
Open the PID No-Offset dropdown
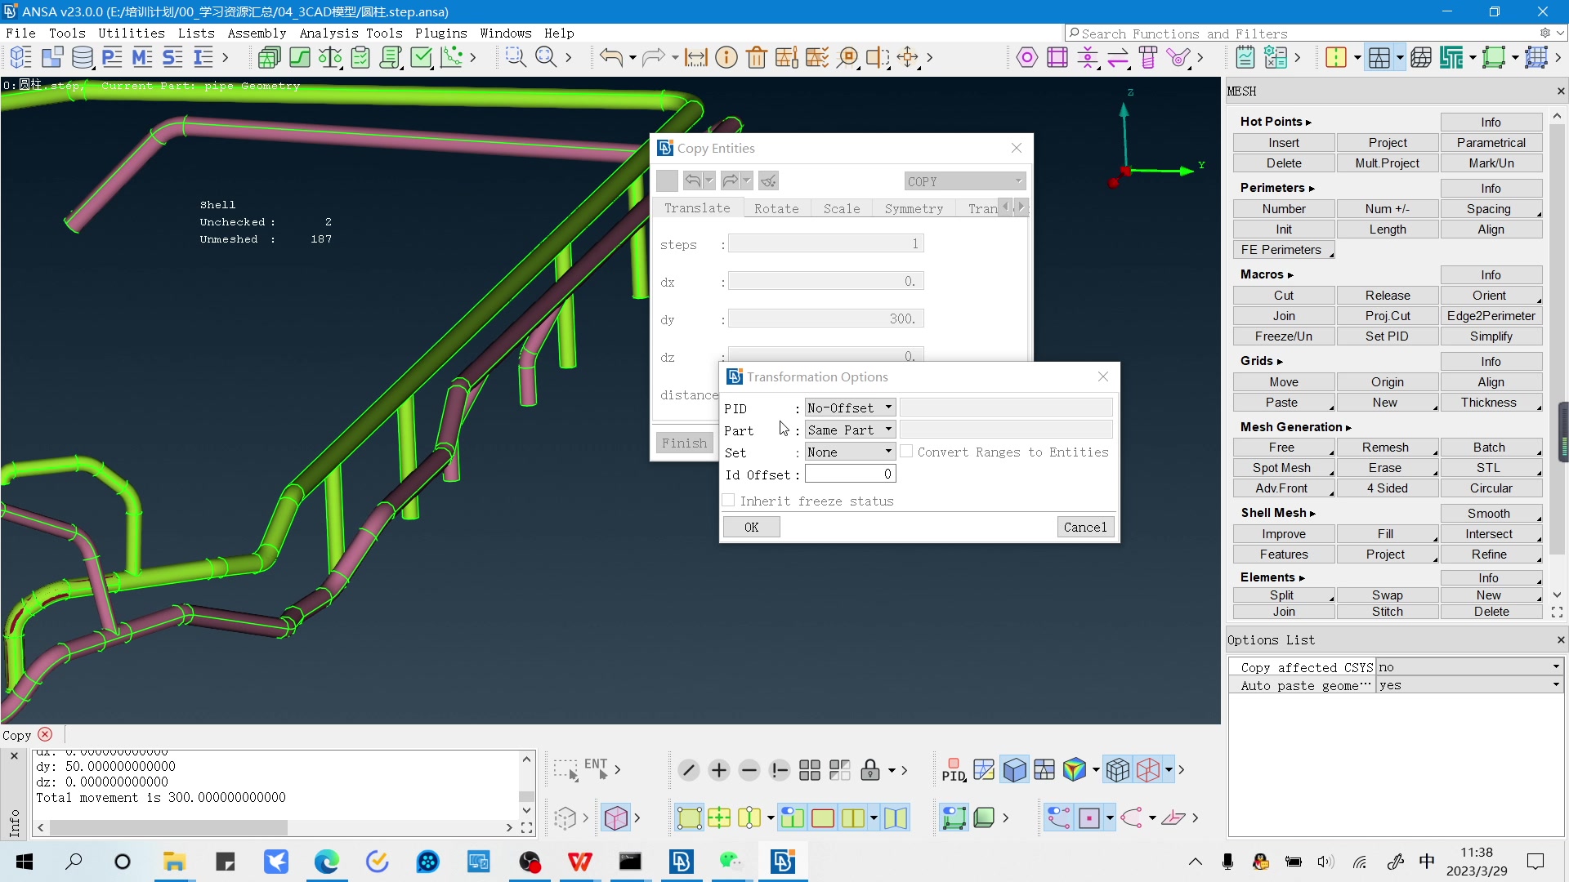coord(850,408)
